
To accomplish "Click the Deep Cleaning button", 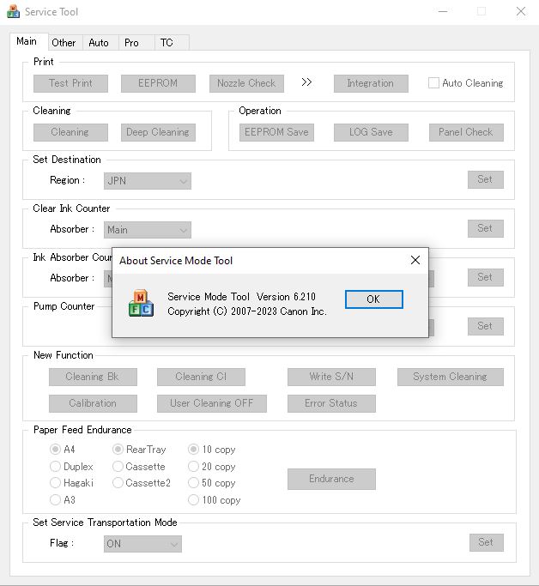I will click(x=158, y=132).
